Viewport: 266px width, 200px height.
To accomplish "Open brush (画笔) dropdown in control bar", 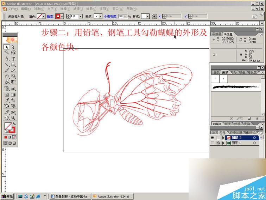I will tap(100, 16).
